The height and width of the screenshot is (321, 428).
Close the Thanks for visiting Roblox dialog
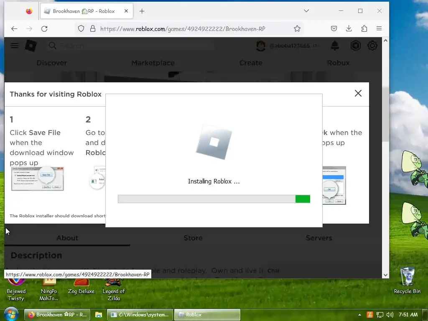(358, 93)
